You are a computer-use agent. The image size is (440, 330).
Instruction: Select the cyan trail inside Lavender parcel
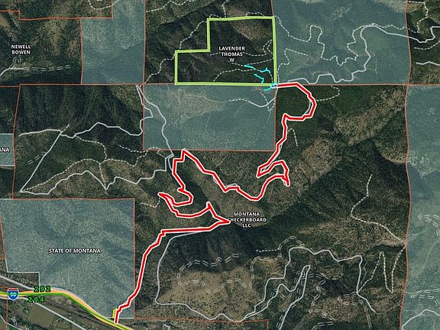point(259,73)
